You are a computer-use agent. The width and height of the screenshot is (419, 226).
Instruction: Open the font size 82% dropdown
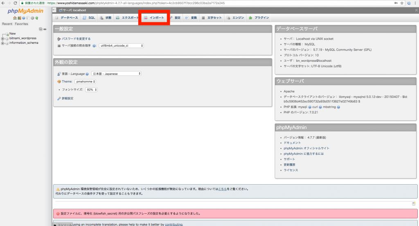(91, 90)
